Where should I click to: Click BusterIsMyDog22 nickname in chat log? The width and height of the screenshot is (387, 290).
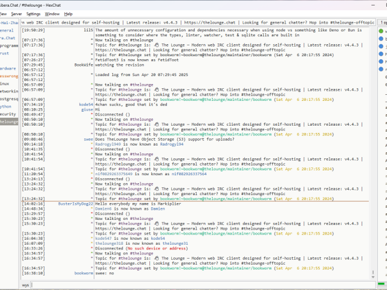76,204
